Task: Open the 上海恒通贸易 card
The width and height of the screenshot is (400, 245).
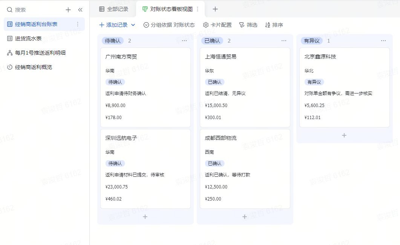Action: coord(245,87)
